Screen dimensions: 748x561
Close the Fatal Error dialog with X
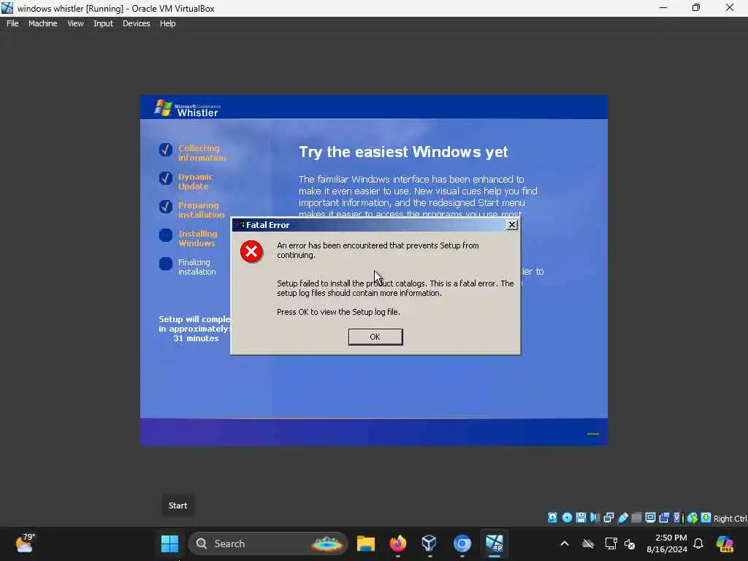click(x=512, y=225)
